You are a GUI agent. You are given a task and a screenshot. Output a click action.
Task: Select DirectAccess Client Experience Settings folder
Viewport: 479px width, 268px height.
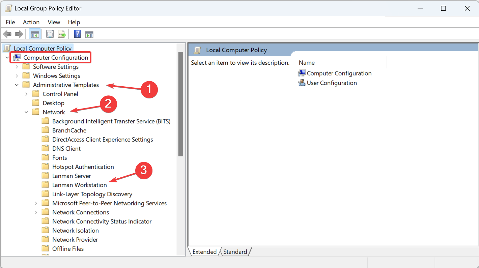point(103,139)
